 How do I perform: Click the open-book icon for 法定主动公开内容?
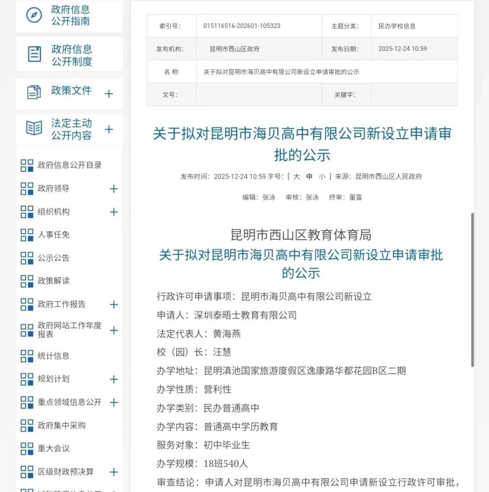(x=34, y=128)
